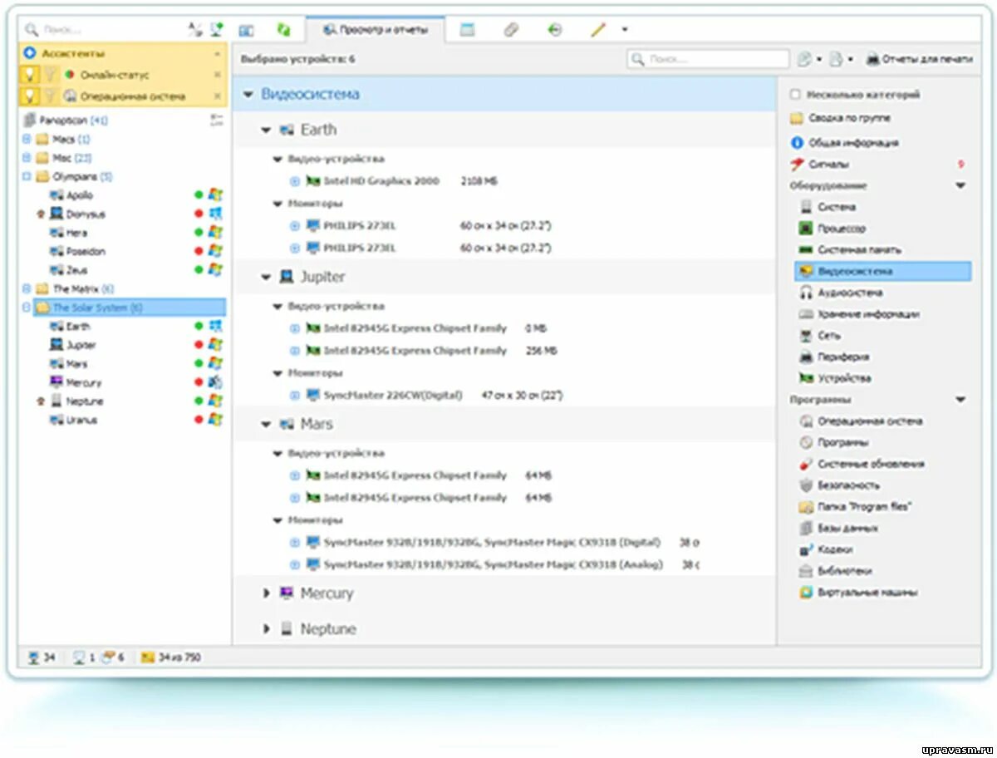Open the Процессор chip icon category
This screenshot has width=997, height=758.
click(x=805, y=229)
